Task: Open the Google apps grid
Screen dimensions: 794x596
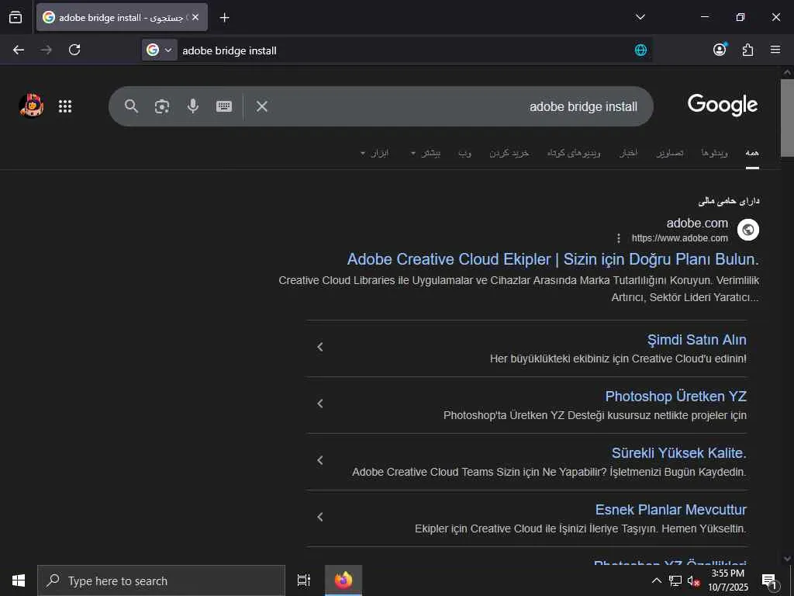Action: tap(65, 106)
